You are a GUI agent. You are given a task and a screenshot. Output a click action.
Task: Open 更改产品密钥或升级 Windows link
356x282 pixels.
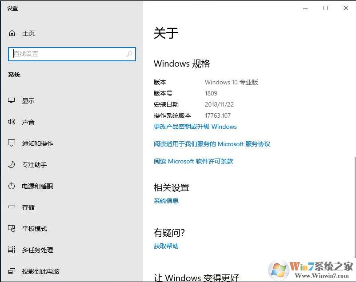[x=195, y=127]
